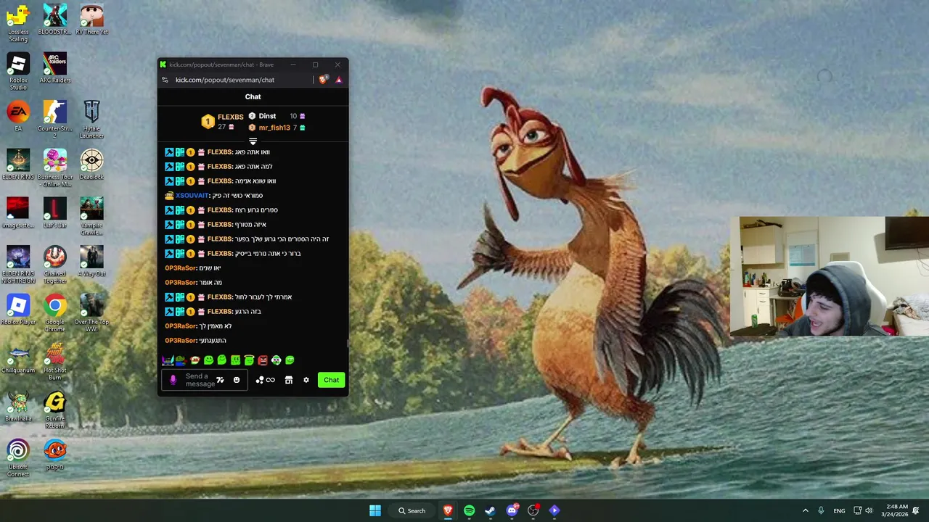
Task: Open chat settings gear icon
Action: 306,380
